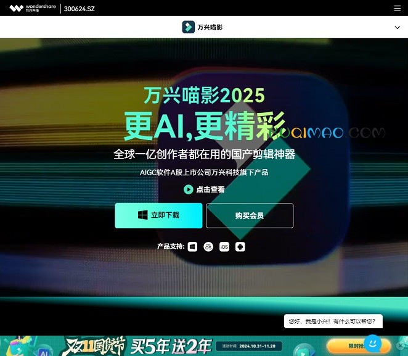Click the 万兴喵影2025 hero title

204,95
